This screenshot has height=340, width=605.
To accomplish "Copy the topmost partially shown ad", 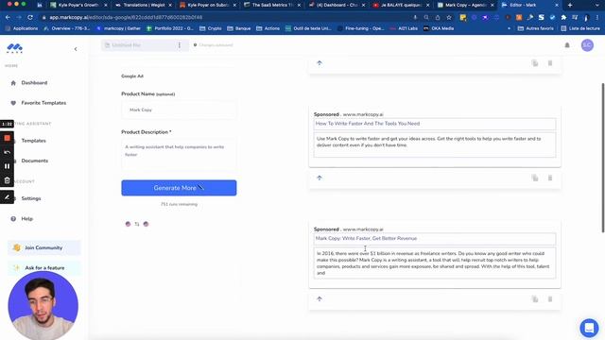I will 535,63.
